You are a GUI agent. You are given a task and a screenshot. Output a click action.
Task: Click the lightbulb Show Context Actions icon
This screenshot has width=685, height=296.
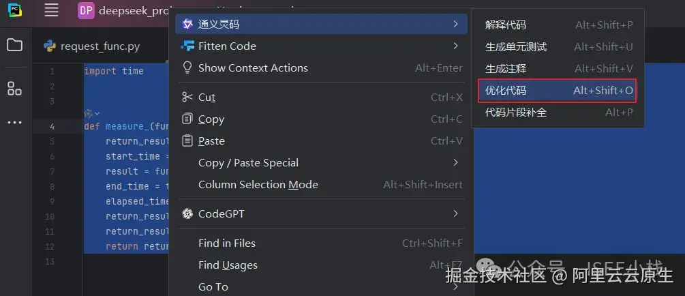tap(187, 68)
